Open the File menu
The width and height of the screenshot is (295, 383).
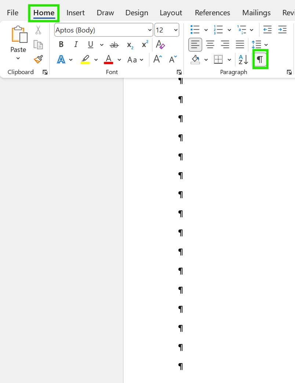point(12,13)
